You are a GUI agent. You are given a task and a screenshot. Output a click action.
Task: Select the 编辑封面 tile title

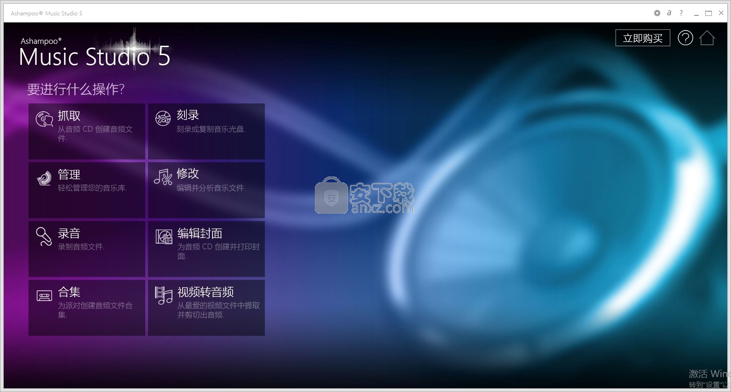(x=199, y=233)
